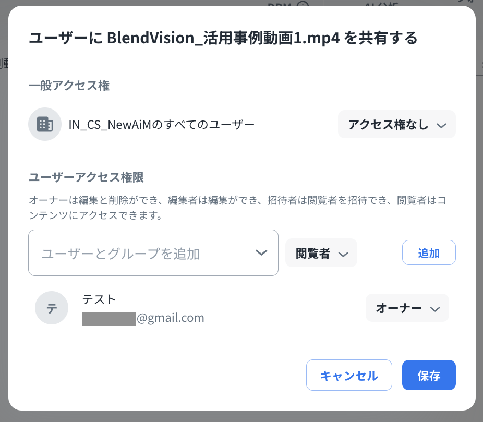Viewport: 483px width, 422px height.
Task: Click the dialog title with BlendVision file name
Action: pos(223,38)
